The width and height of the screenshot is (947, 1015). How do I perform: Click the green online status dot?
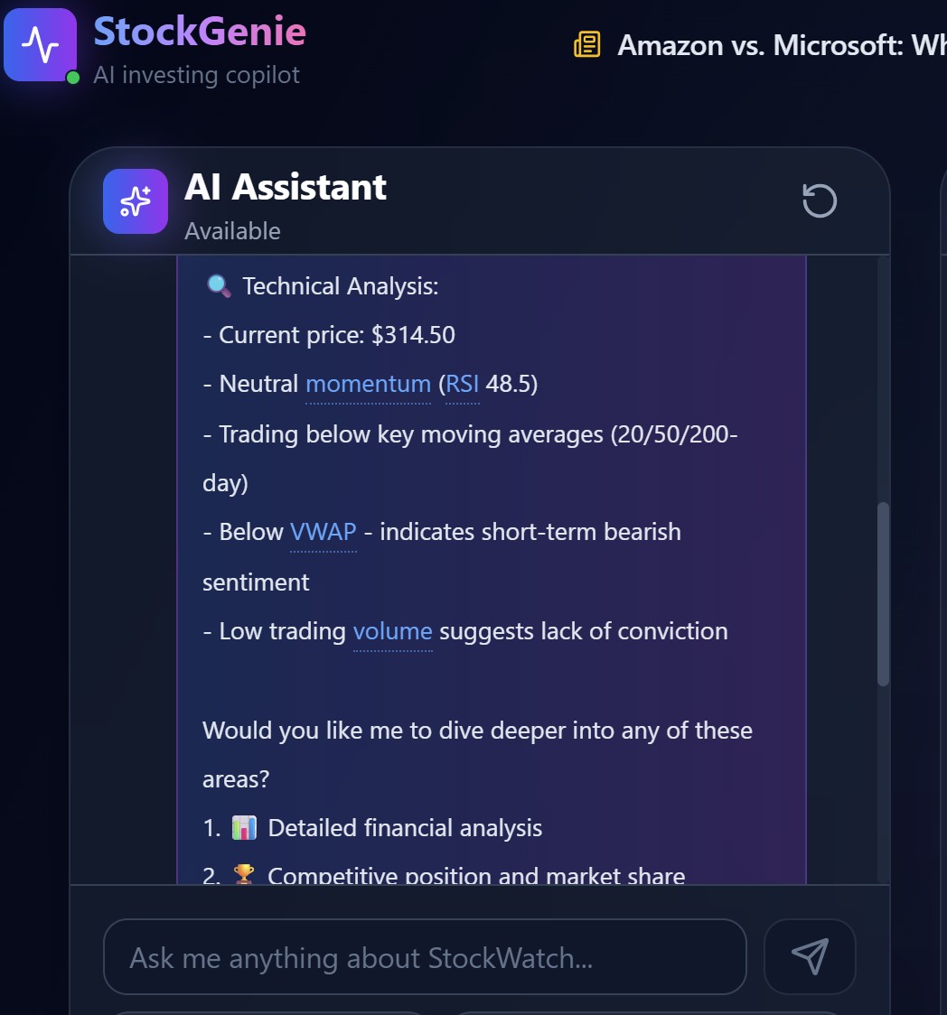[73, 78]
